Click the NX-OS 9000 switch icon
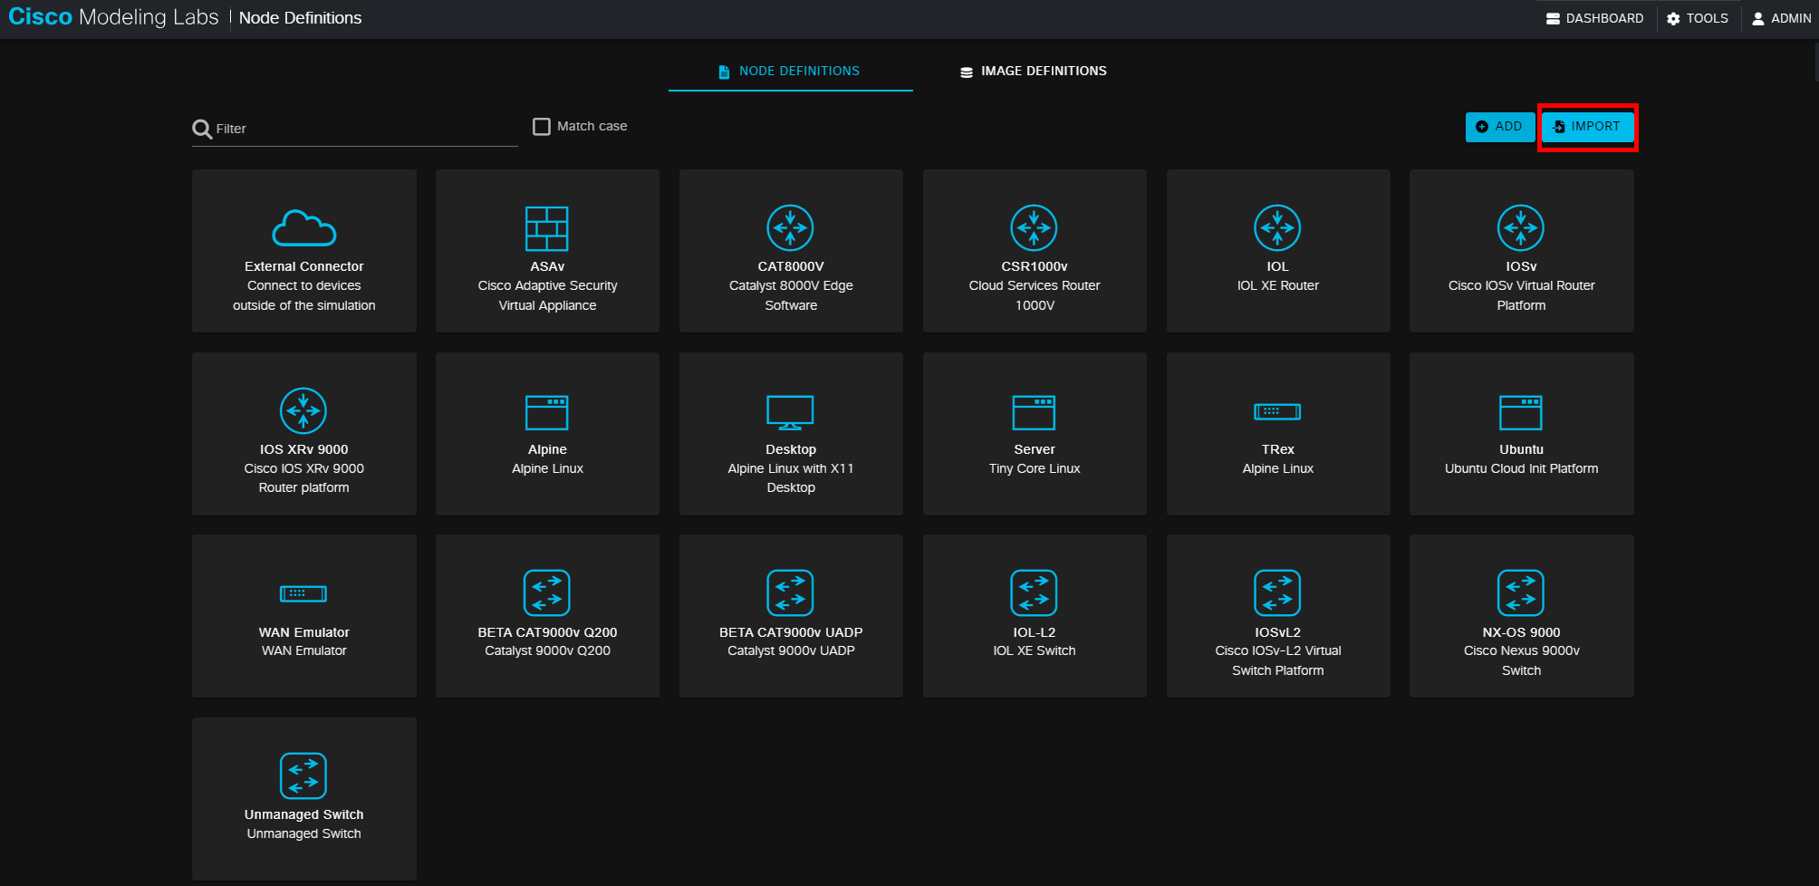The image size is (1819, 886). [1521, 593]
